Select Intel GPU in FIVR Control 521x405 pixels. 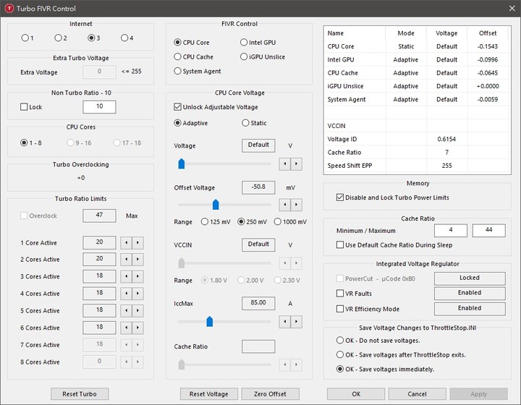point(244,42)
